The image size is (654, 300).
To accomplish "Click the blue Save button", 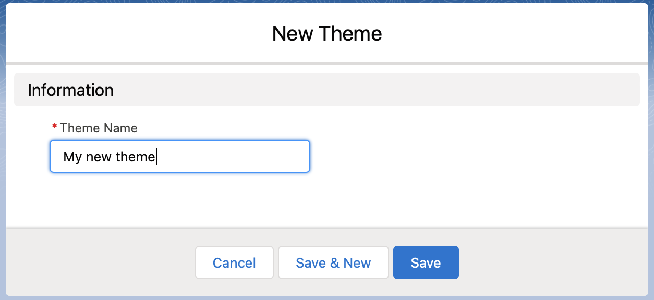I will tap(426, 262).
